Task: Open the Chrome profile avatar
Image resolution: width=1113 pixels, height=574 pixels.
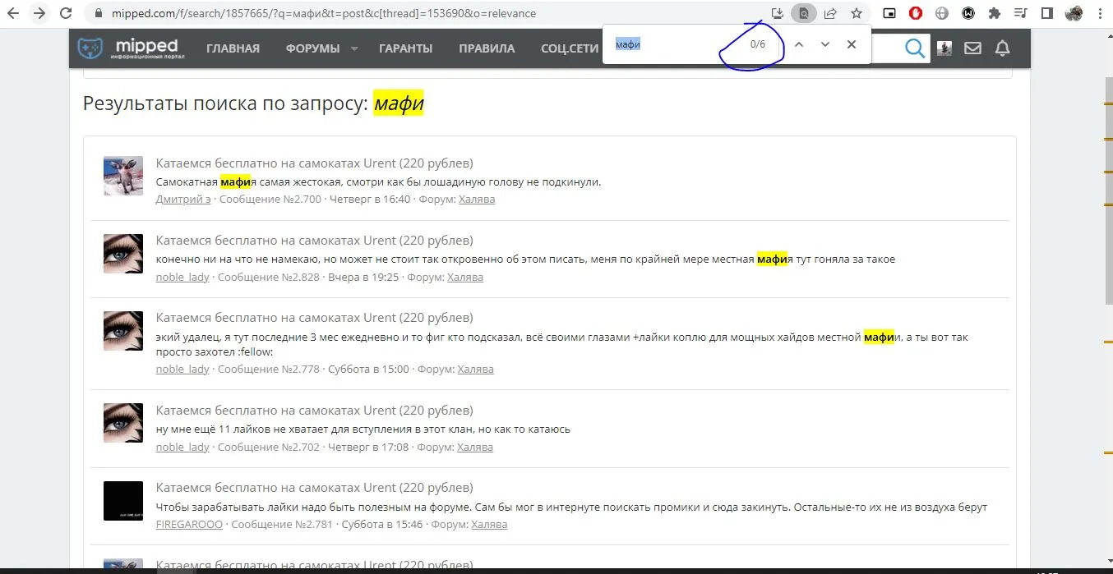Action: pyautogui.click(x=1074, y=13)
